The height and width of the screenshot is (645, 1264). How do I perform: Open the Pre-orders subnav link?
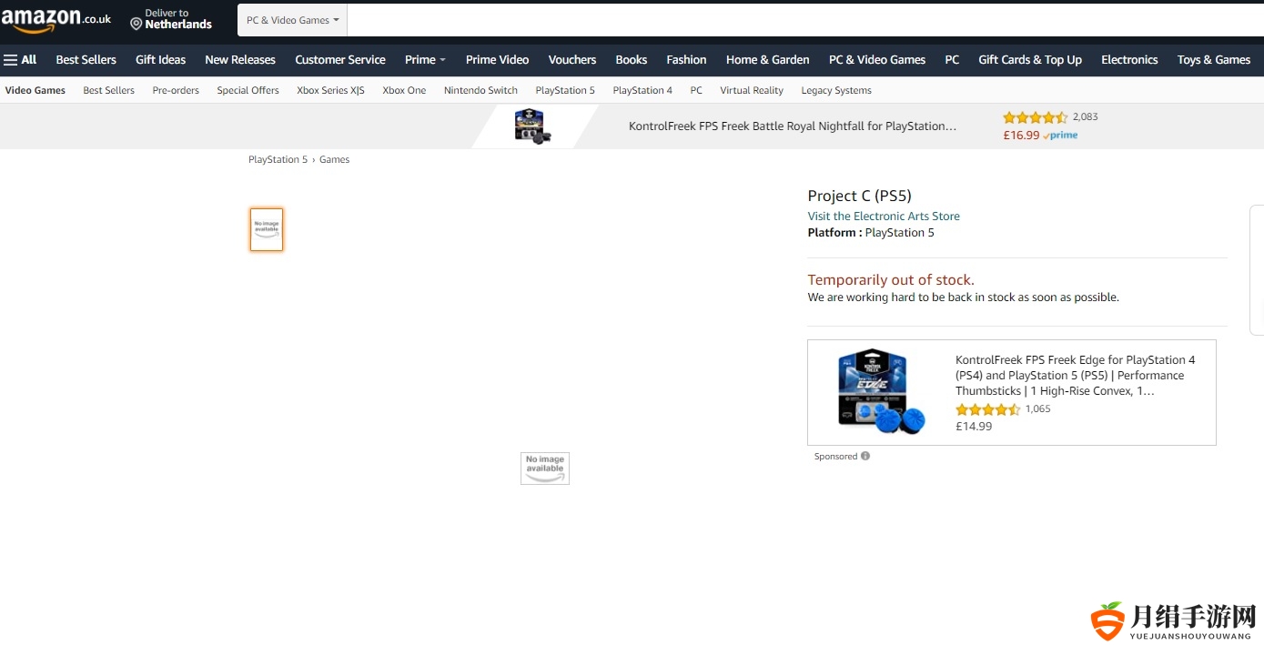coord(176,90)
